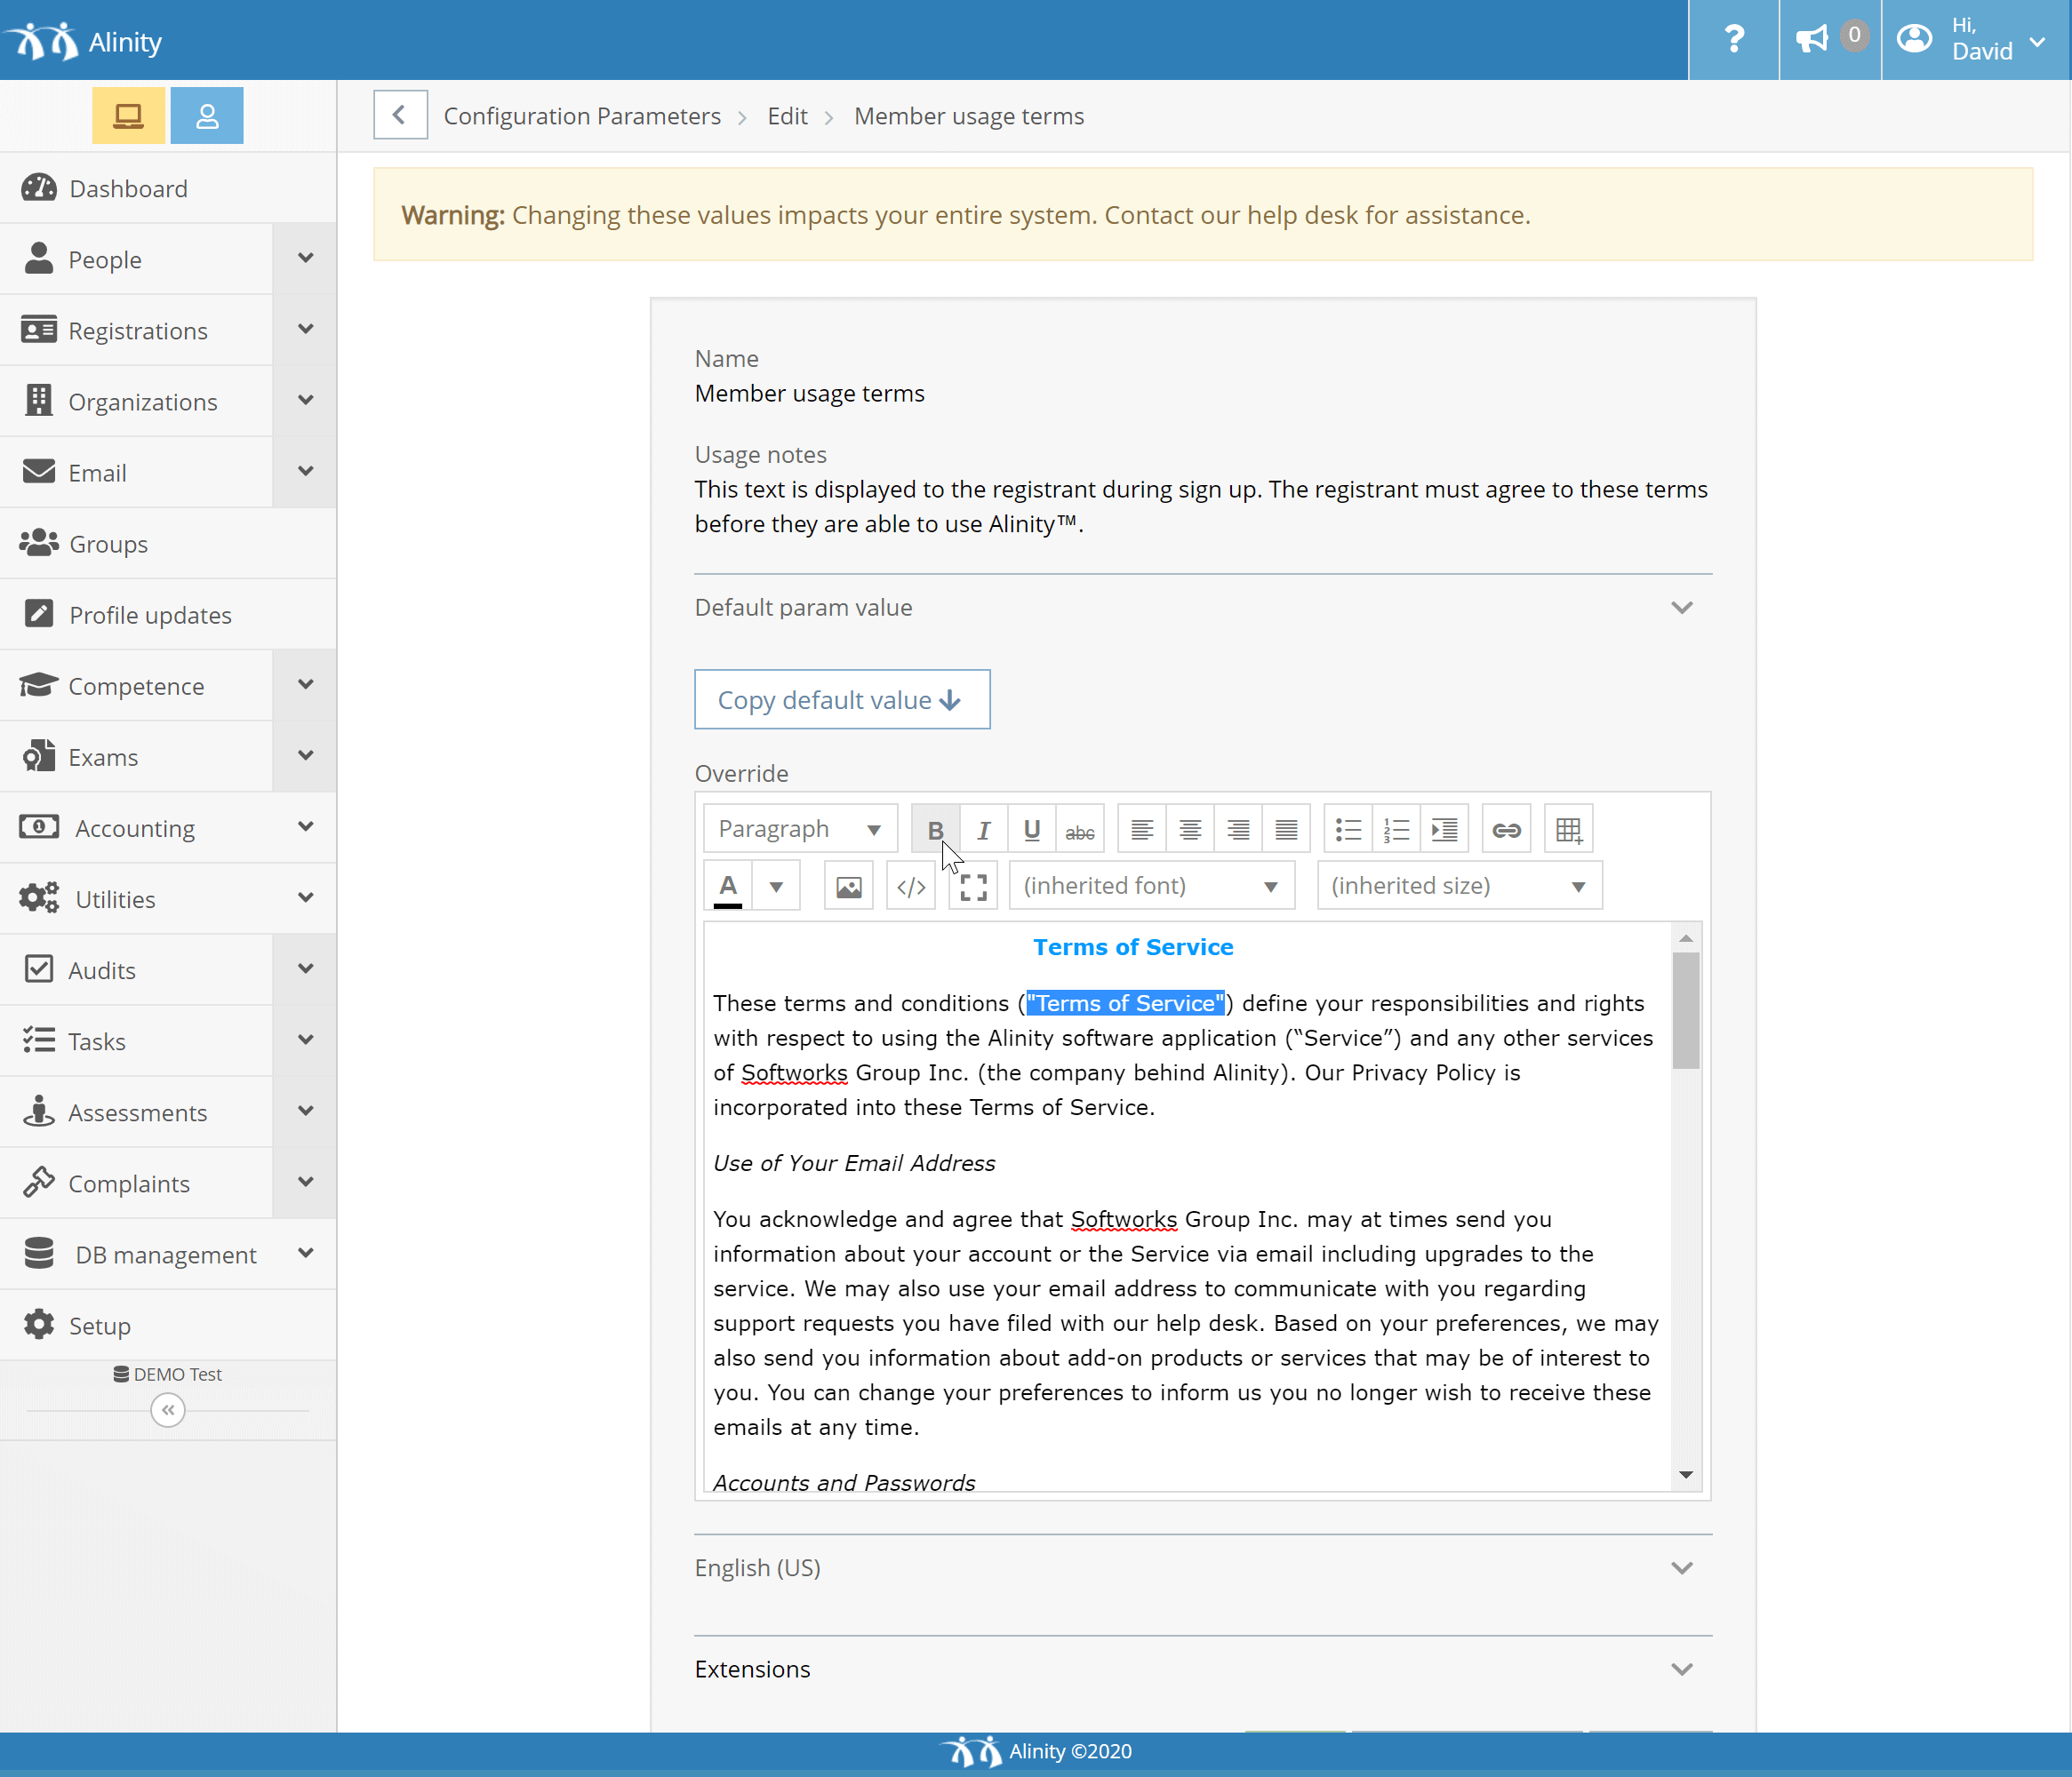Open the help question mark icon
2072x1777 pixels.
pos(1733,40)
